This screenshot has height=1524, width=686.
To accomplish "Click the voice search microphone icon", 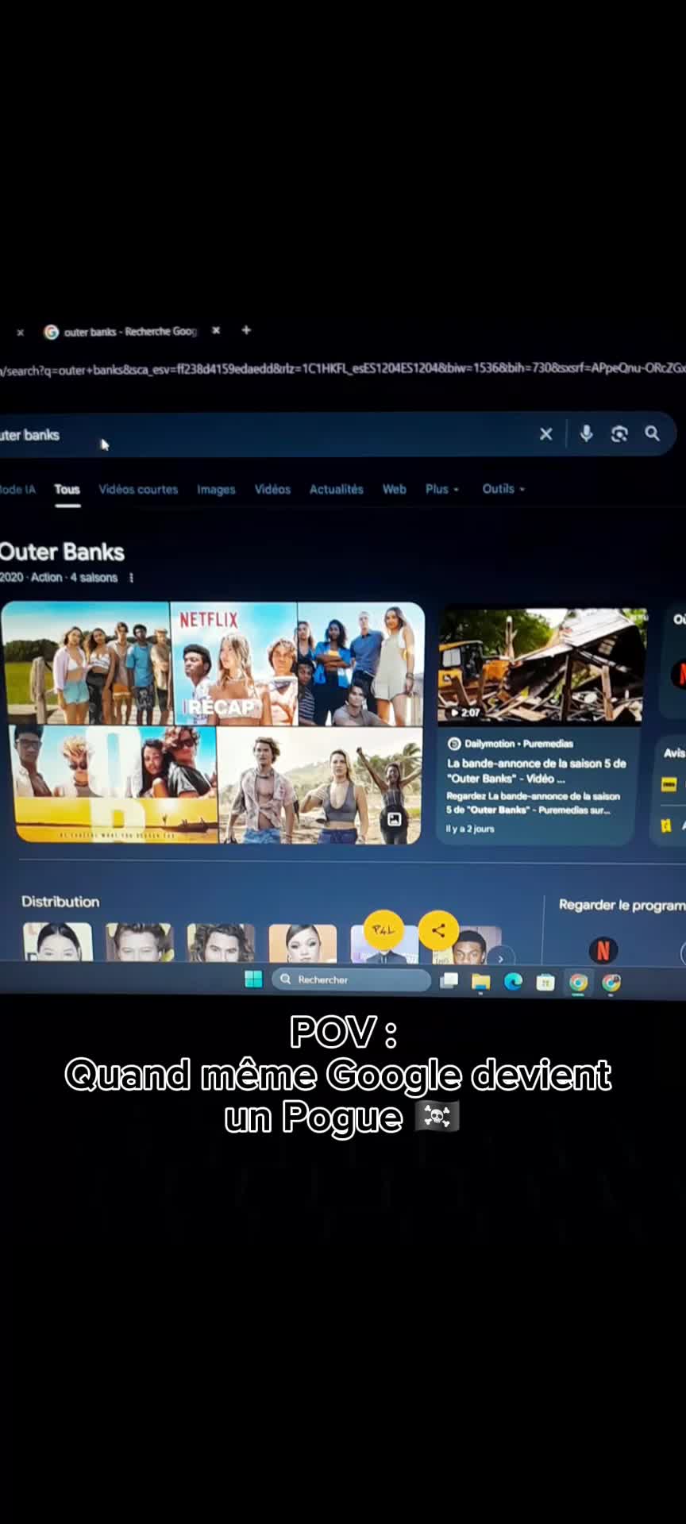I will coord(586,433).
